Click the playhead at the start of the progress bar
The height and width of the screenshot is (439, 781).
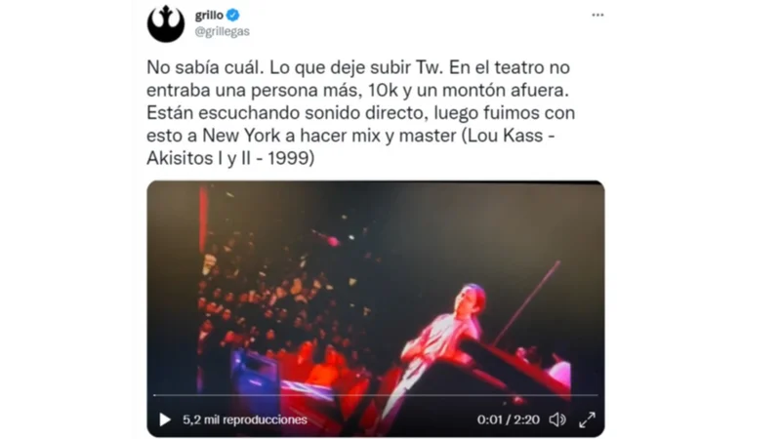(155, 395)
